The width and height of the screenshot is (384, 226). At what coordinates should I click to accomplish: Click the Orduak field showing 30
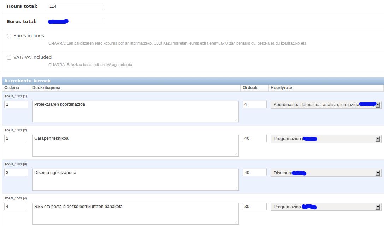pos(254,207)
